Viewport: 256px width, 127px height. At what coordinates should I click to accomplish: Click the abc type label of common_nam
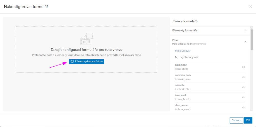pos(243,77)
